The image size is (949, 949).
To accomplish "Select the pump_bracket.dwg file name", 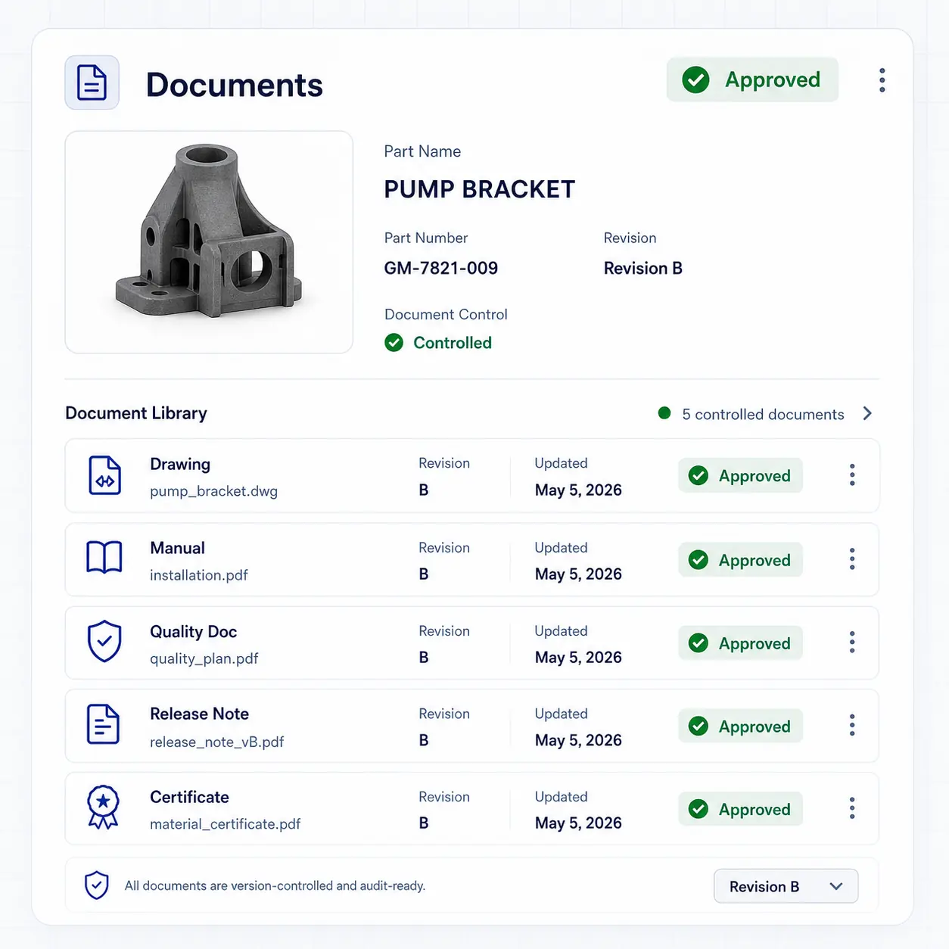I will [213, 491].
